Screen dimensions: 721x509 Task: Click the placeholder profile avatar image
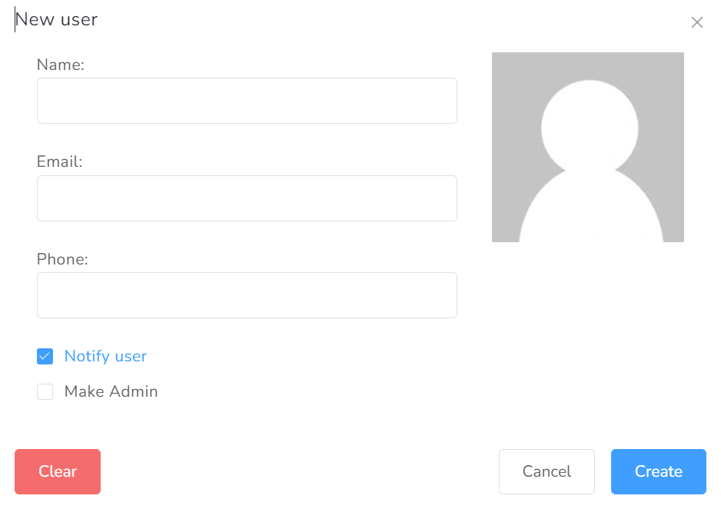click(588, 147)
